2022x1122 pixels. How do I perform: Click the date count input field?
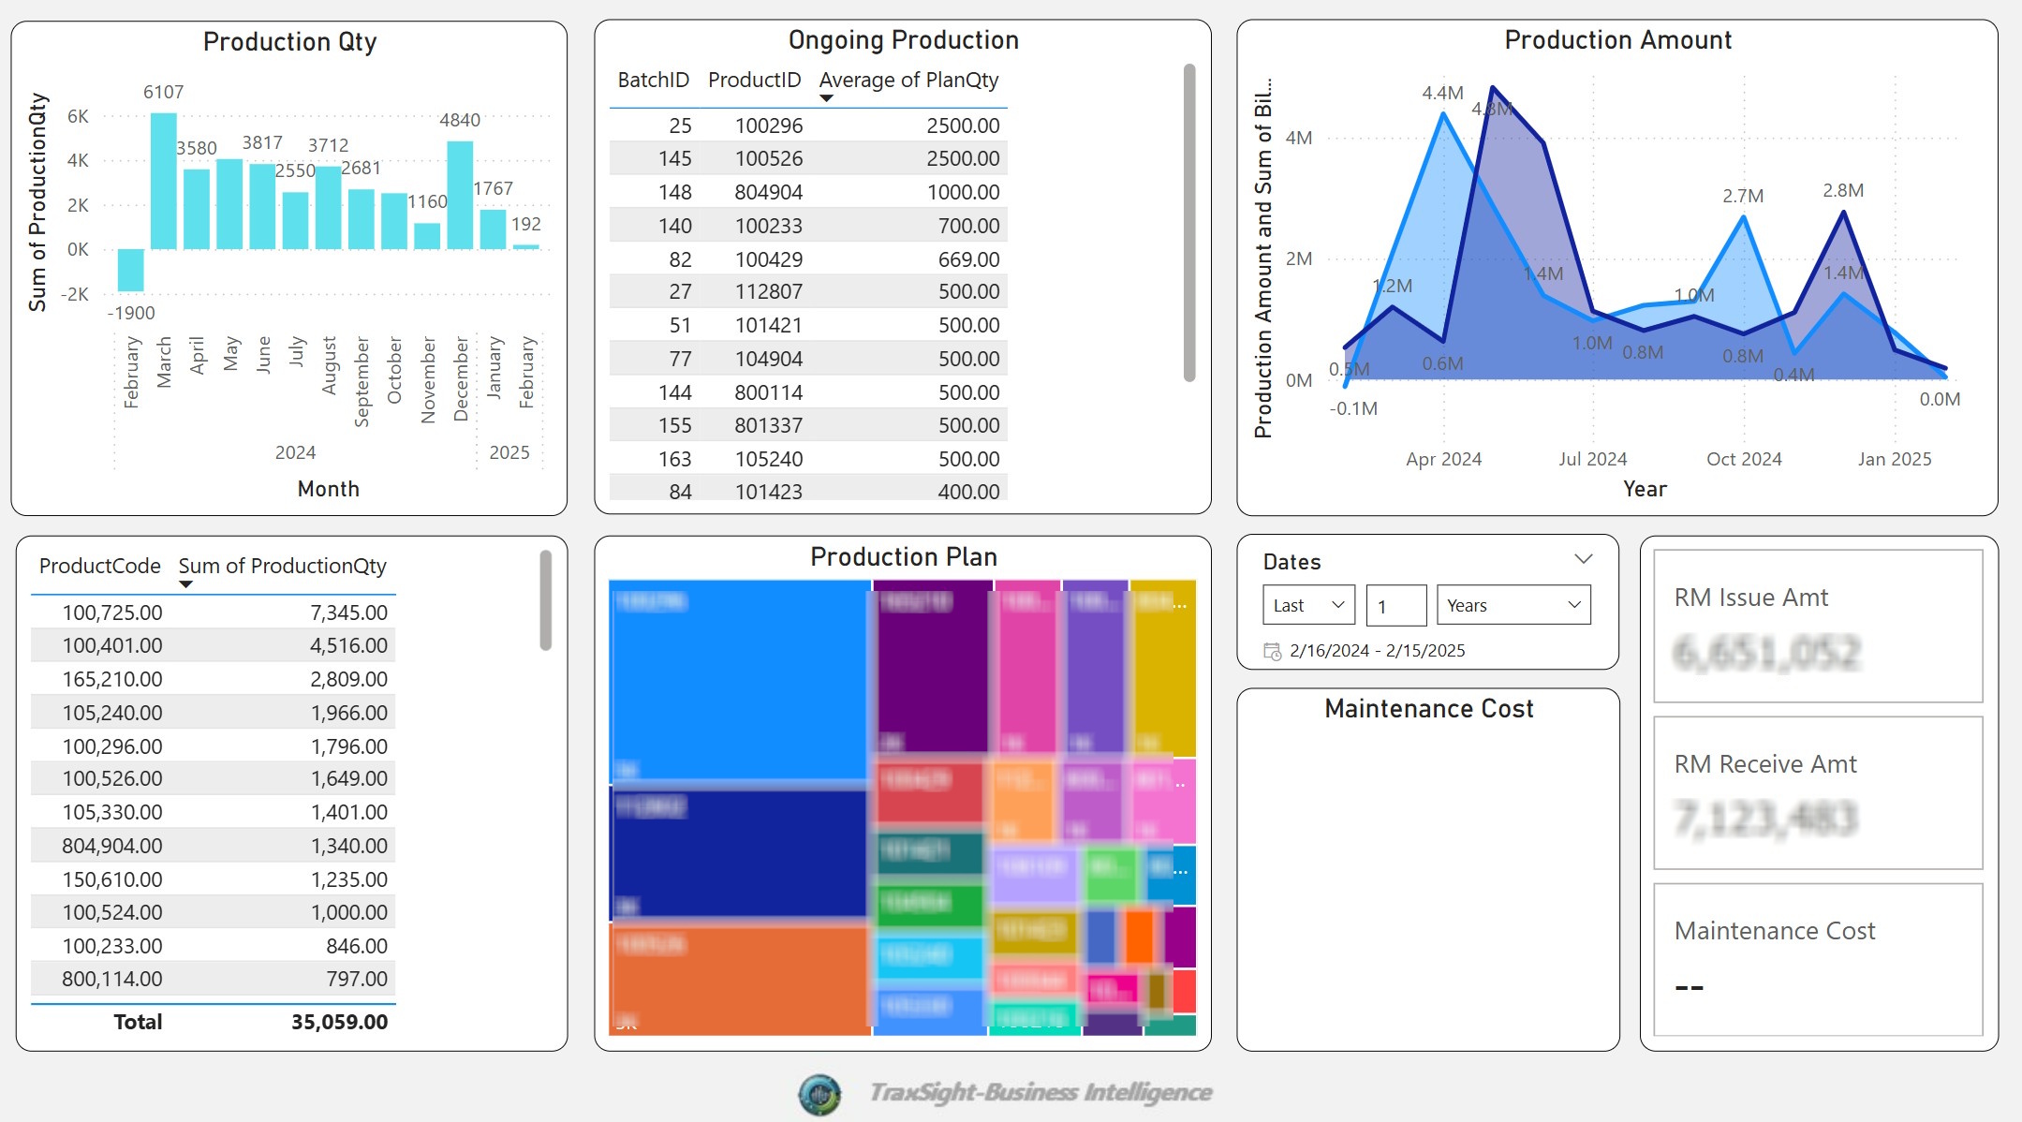pyautogui.click(x=1395, y=605)
